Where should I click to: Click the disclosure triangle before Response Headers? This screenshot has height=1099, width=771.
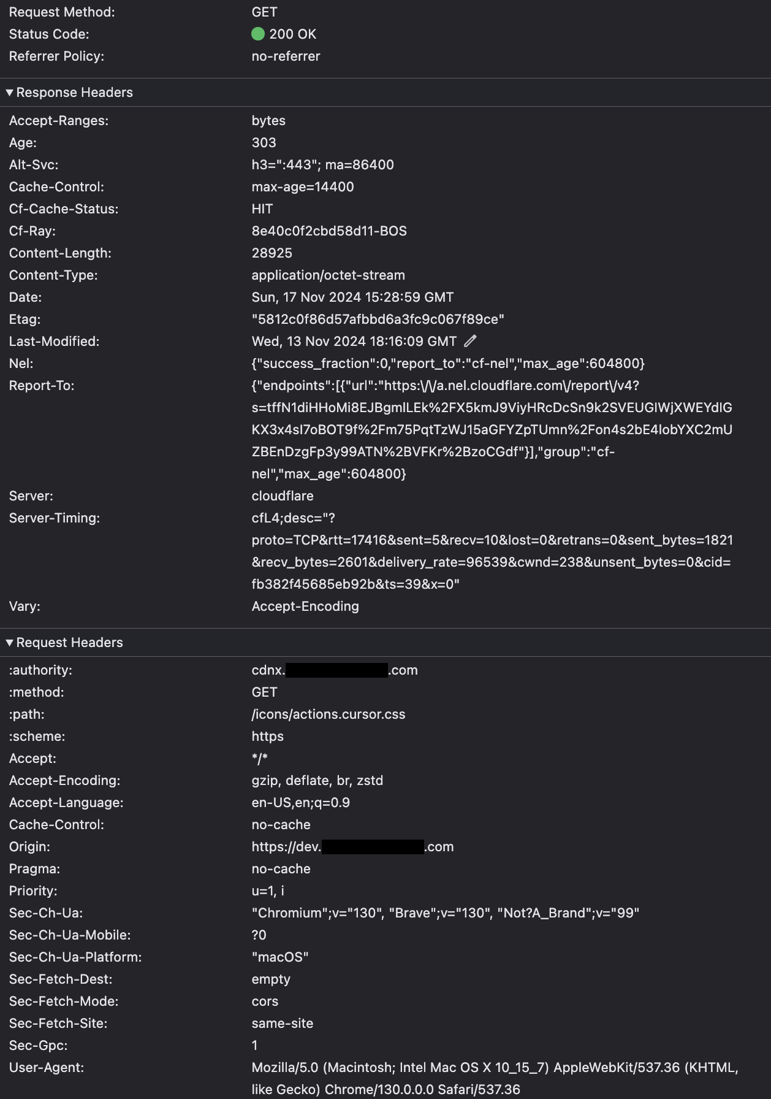pos(9,93)
